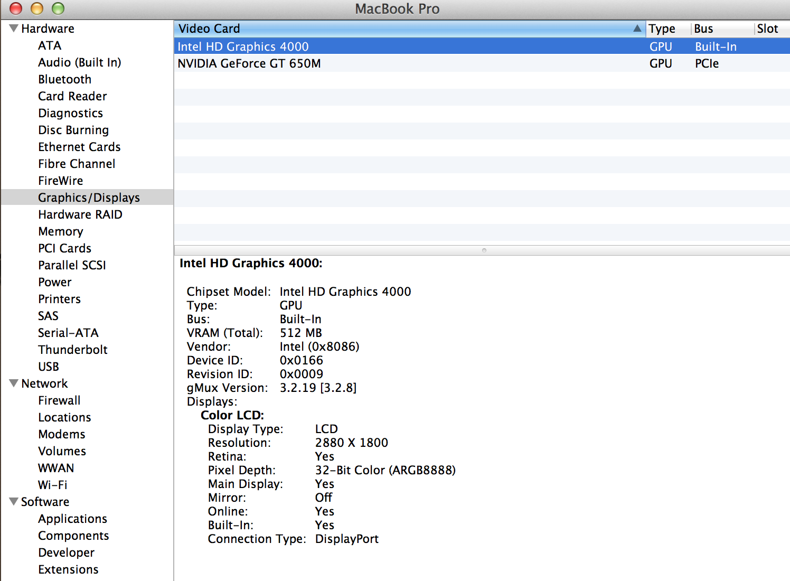Image resolution: width=790 pixels, height=581 pixels.
Task: Open Applications under Software
Action: point(73,519)
